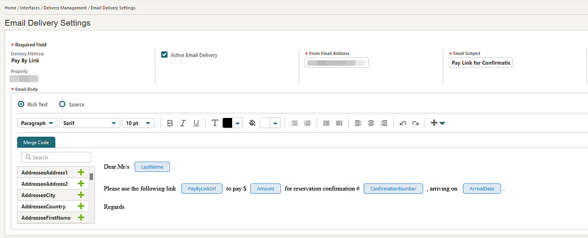Add AddresseeAddress1 merge code via plus
Image resolution: width=588 pixels, height=238 pixels.
[81, 172]
